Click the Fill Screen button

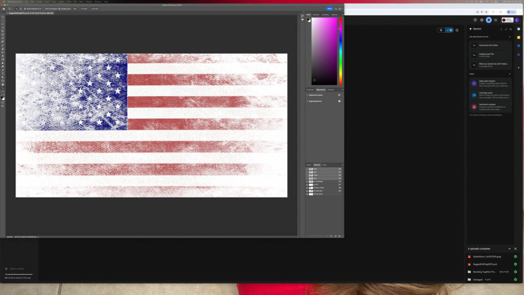pos(95,9)
